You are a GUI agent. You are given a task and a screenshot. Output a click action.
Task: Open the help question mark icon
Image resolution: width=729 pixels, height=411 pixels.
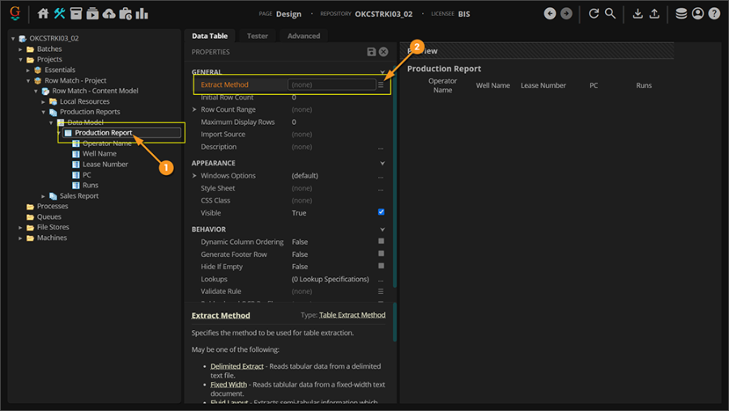(714, 14)
